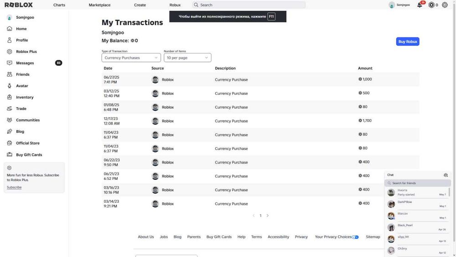This screenshot has width=456, height=257.
Task: Click the Messages icon in sidebar
Action: pos(10,63)
